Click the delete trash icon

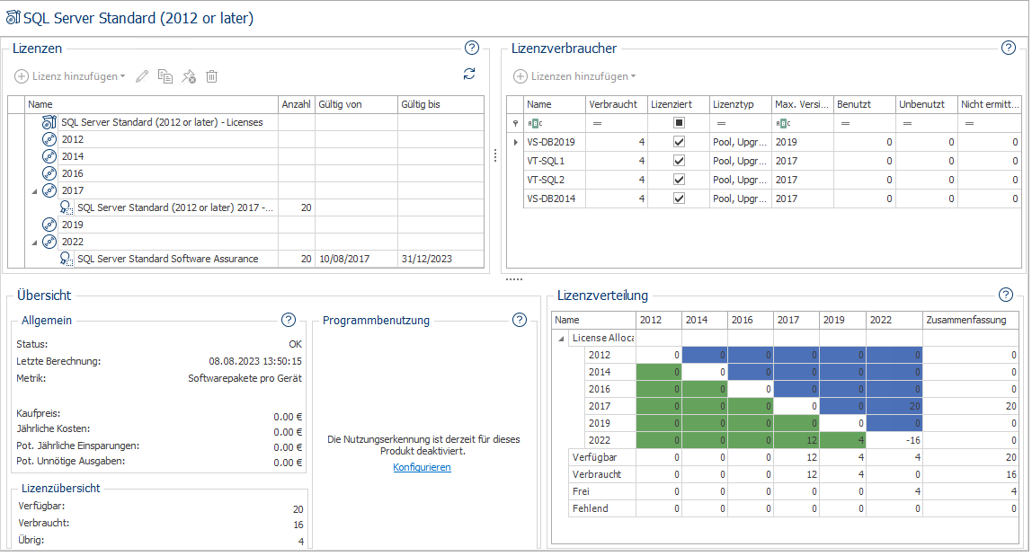(x=211, y=76)
